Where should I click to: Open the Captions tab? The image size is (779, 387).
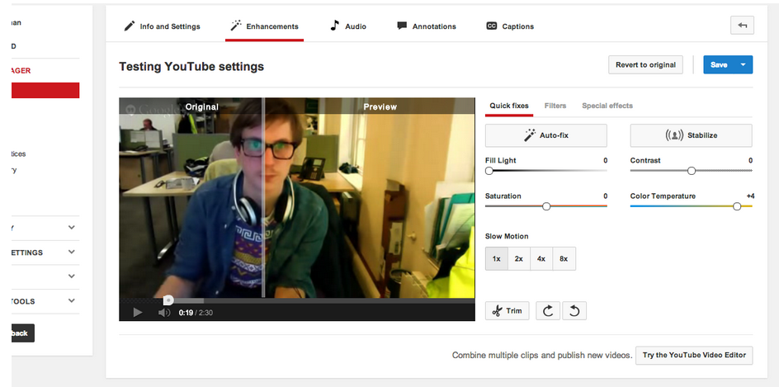click(510, 26)
